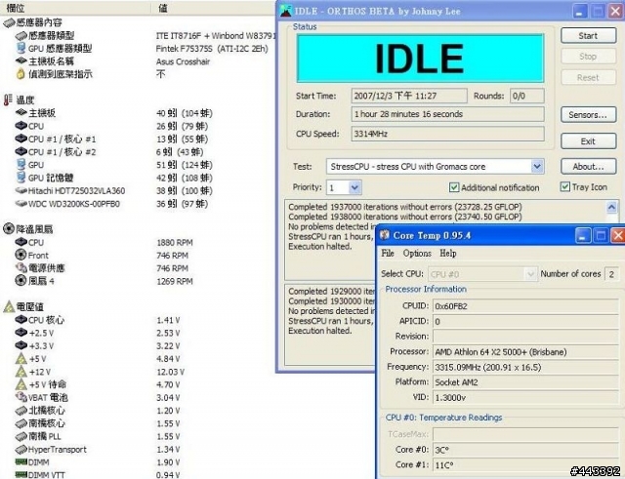Click the log scroll-up arrow in ORTHOS
Screen dimensions: 625x479
click(611, 207)
